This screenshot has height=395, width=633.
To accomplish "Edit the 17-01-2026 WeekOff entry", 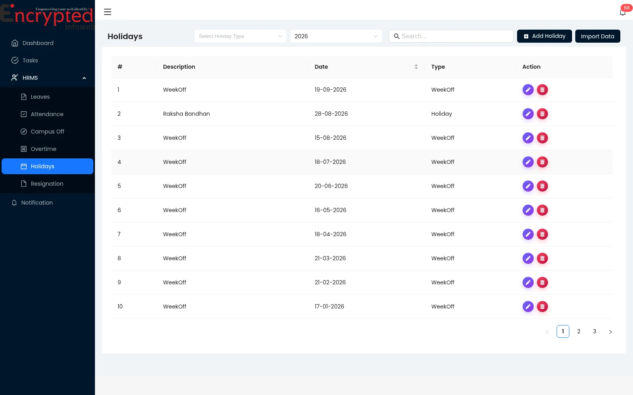I will [528, 307].
